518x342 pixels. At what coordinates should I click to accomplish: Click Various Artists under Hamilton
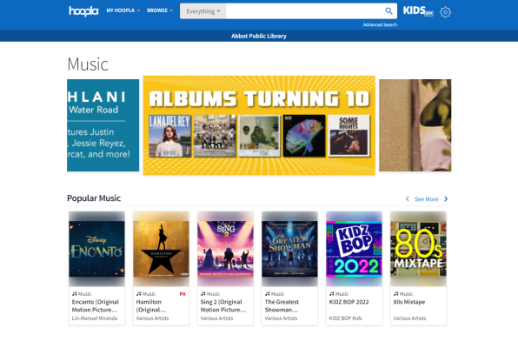[152, 319]
